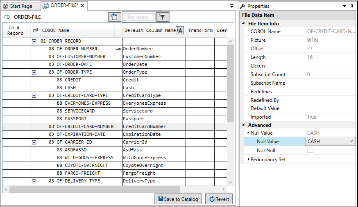Click the key icon beside OF-ORDER-NUMBER
The height and width of the screenshot is (207, 358).
pos(118,49)
